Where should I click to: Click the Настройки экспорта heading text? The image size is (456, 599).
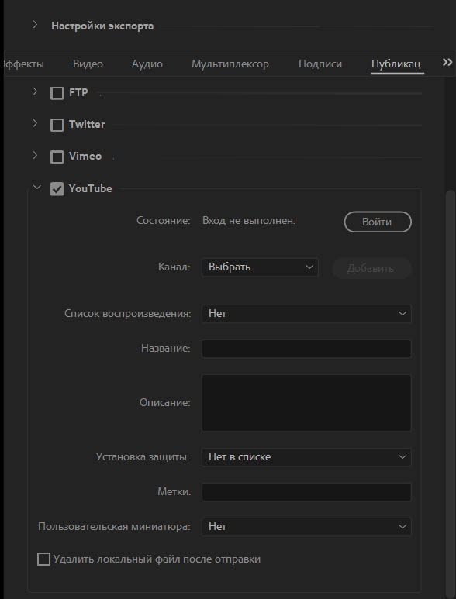(x=102, y=26)
